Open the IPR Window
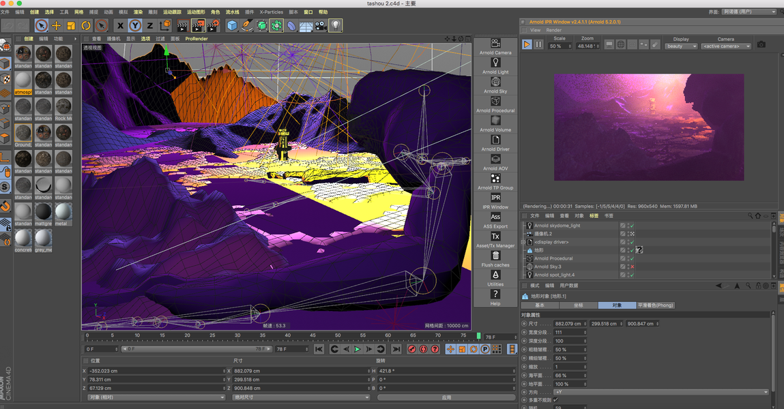Screen dimensions: 784x409 [495, 201]
